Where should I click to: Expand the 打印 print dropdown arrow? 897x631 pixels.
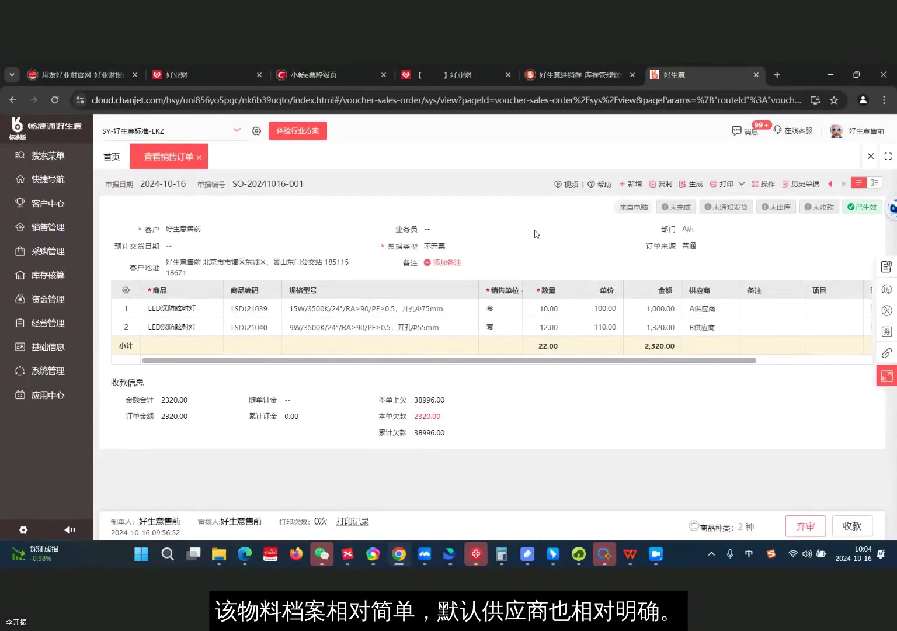[x=740, y=183]
